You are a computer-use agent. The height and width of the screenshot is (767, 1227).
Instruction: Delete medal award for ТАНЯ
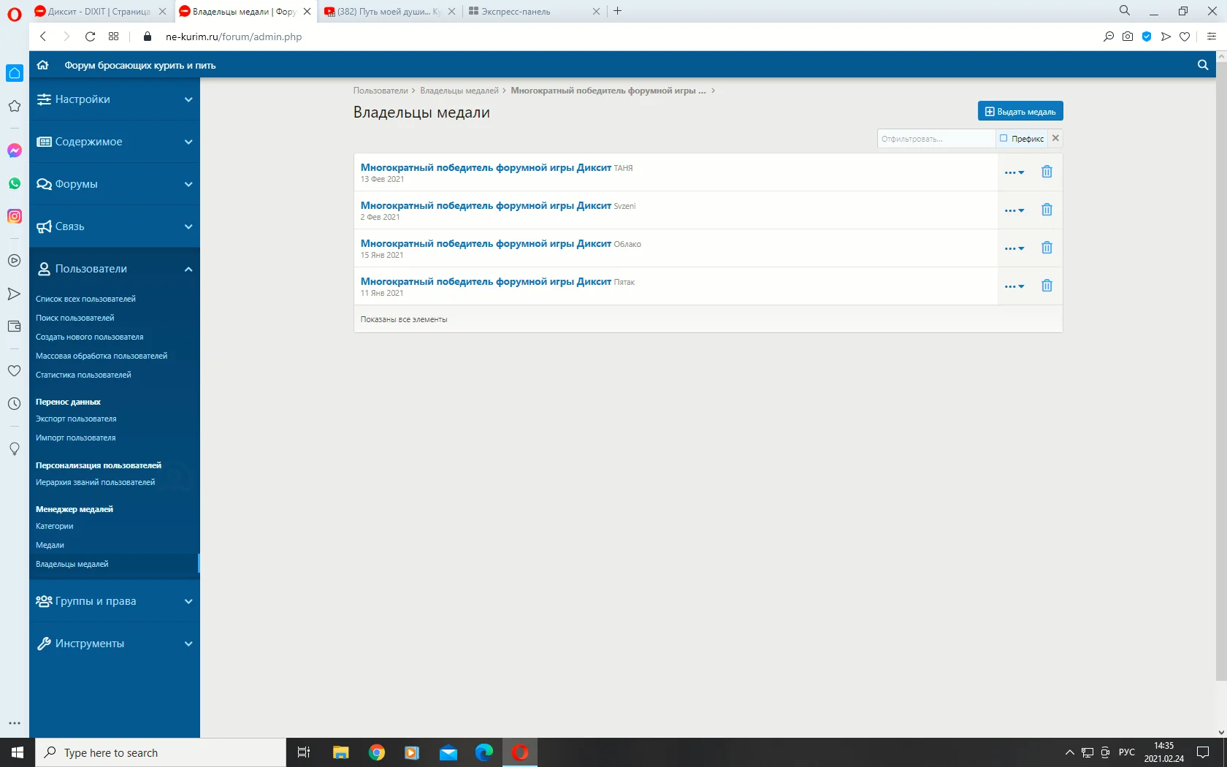coord(1047,172)
